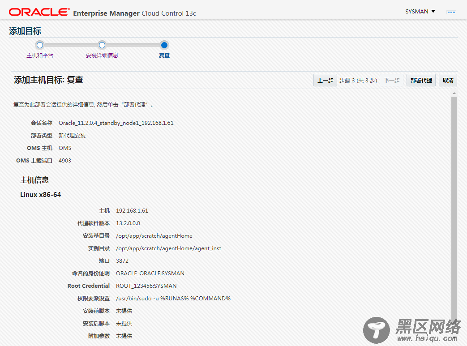This screenshot has width=467, height=346.
Task: Select the path /opt/app/scratch/agentHome
Action: tap(154, 236)
